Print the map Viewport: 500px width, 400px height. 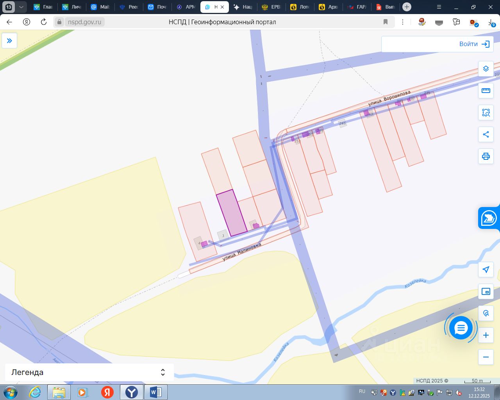486,156
